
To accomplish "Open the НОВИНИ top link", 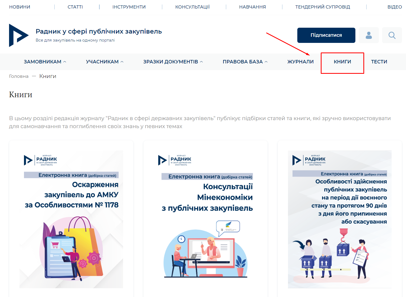I will pyautogui.click(x=20, y=7).
